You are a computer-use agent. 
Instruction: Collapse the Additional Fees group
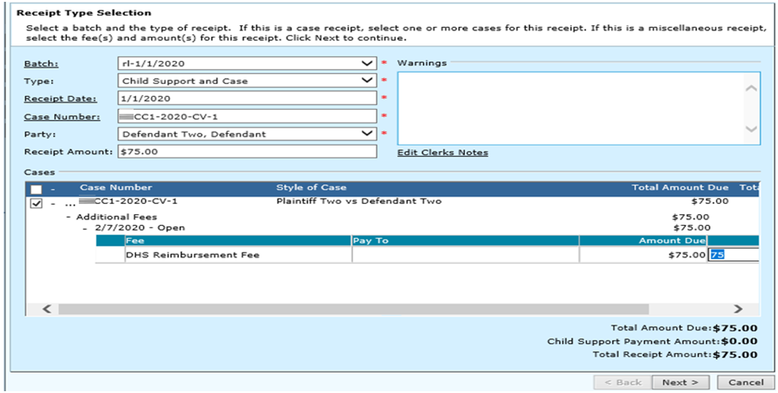click(69, 217)
